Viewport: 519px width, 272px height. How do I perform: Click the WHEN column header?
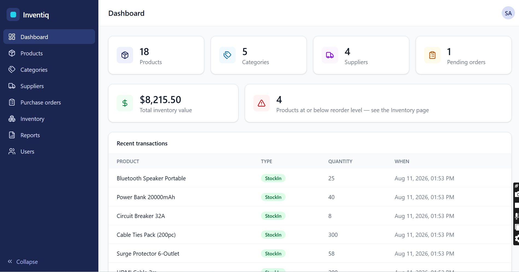click(402, 161)
